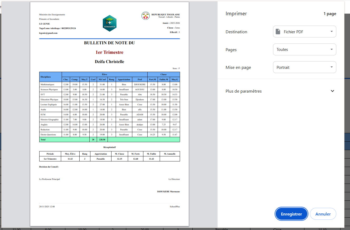Open the Destination dropdown showing Fichier PDF
350x230 pixels.
point(304,31)
